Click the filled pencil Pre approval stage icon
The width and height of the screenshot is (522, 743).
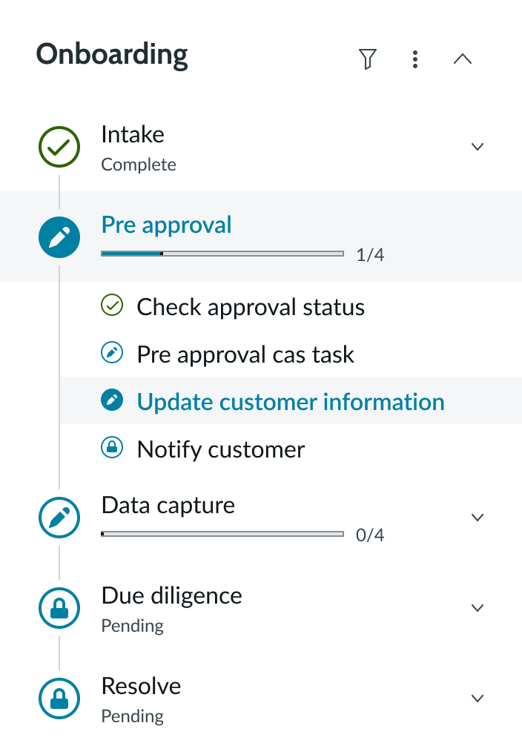tap(59, 237)
